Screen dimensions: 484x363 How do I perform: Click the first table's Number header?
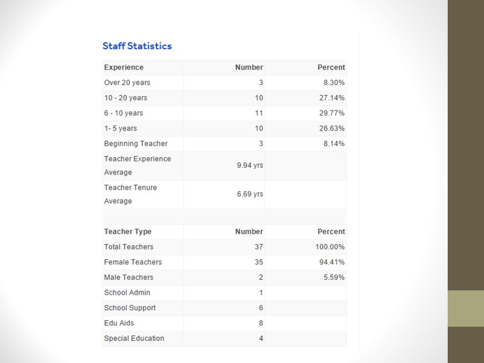pyautogui.click(x=249, y=67)
